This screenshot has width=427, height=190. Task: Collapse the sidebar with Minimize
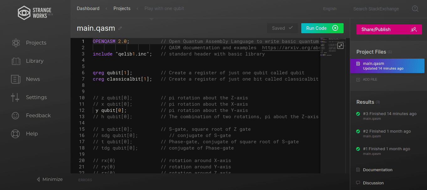[x=50, y=179]
